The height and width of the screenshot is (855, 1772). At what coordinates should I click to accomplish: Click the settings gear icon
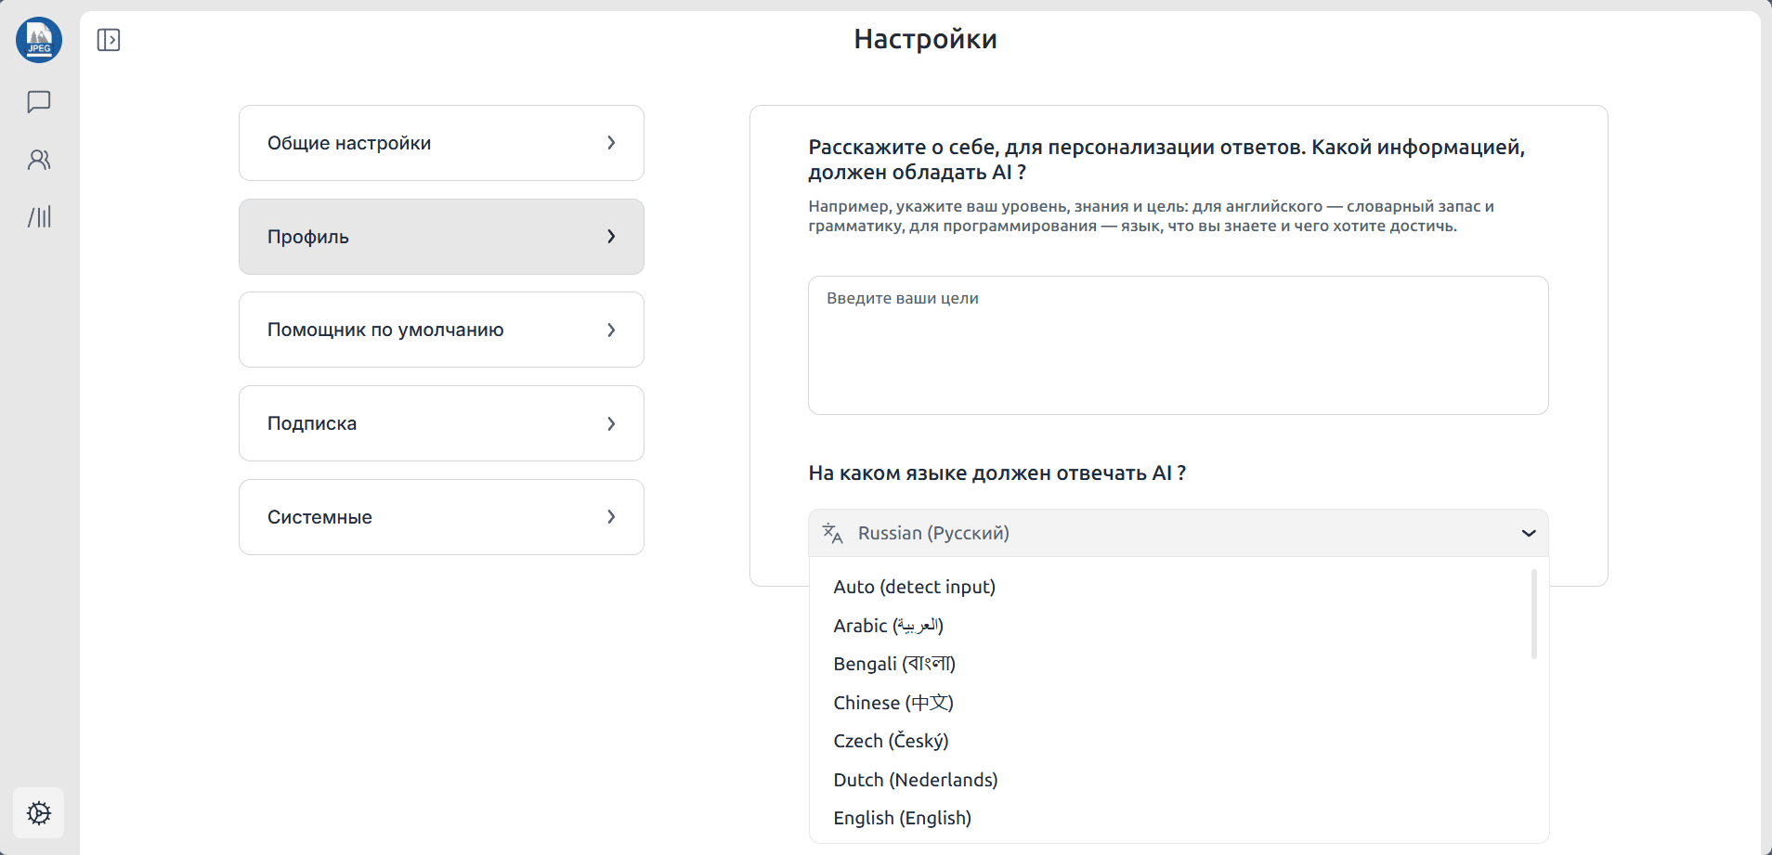(x=39, y=813)
